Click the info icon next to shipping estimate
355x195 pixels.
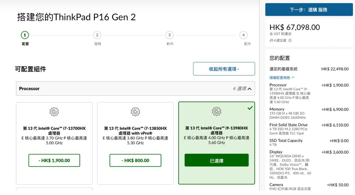[x=290, y=41]
